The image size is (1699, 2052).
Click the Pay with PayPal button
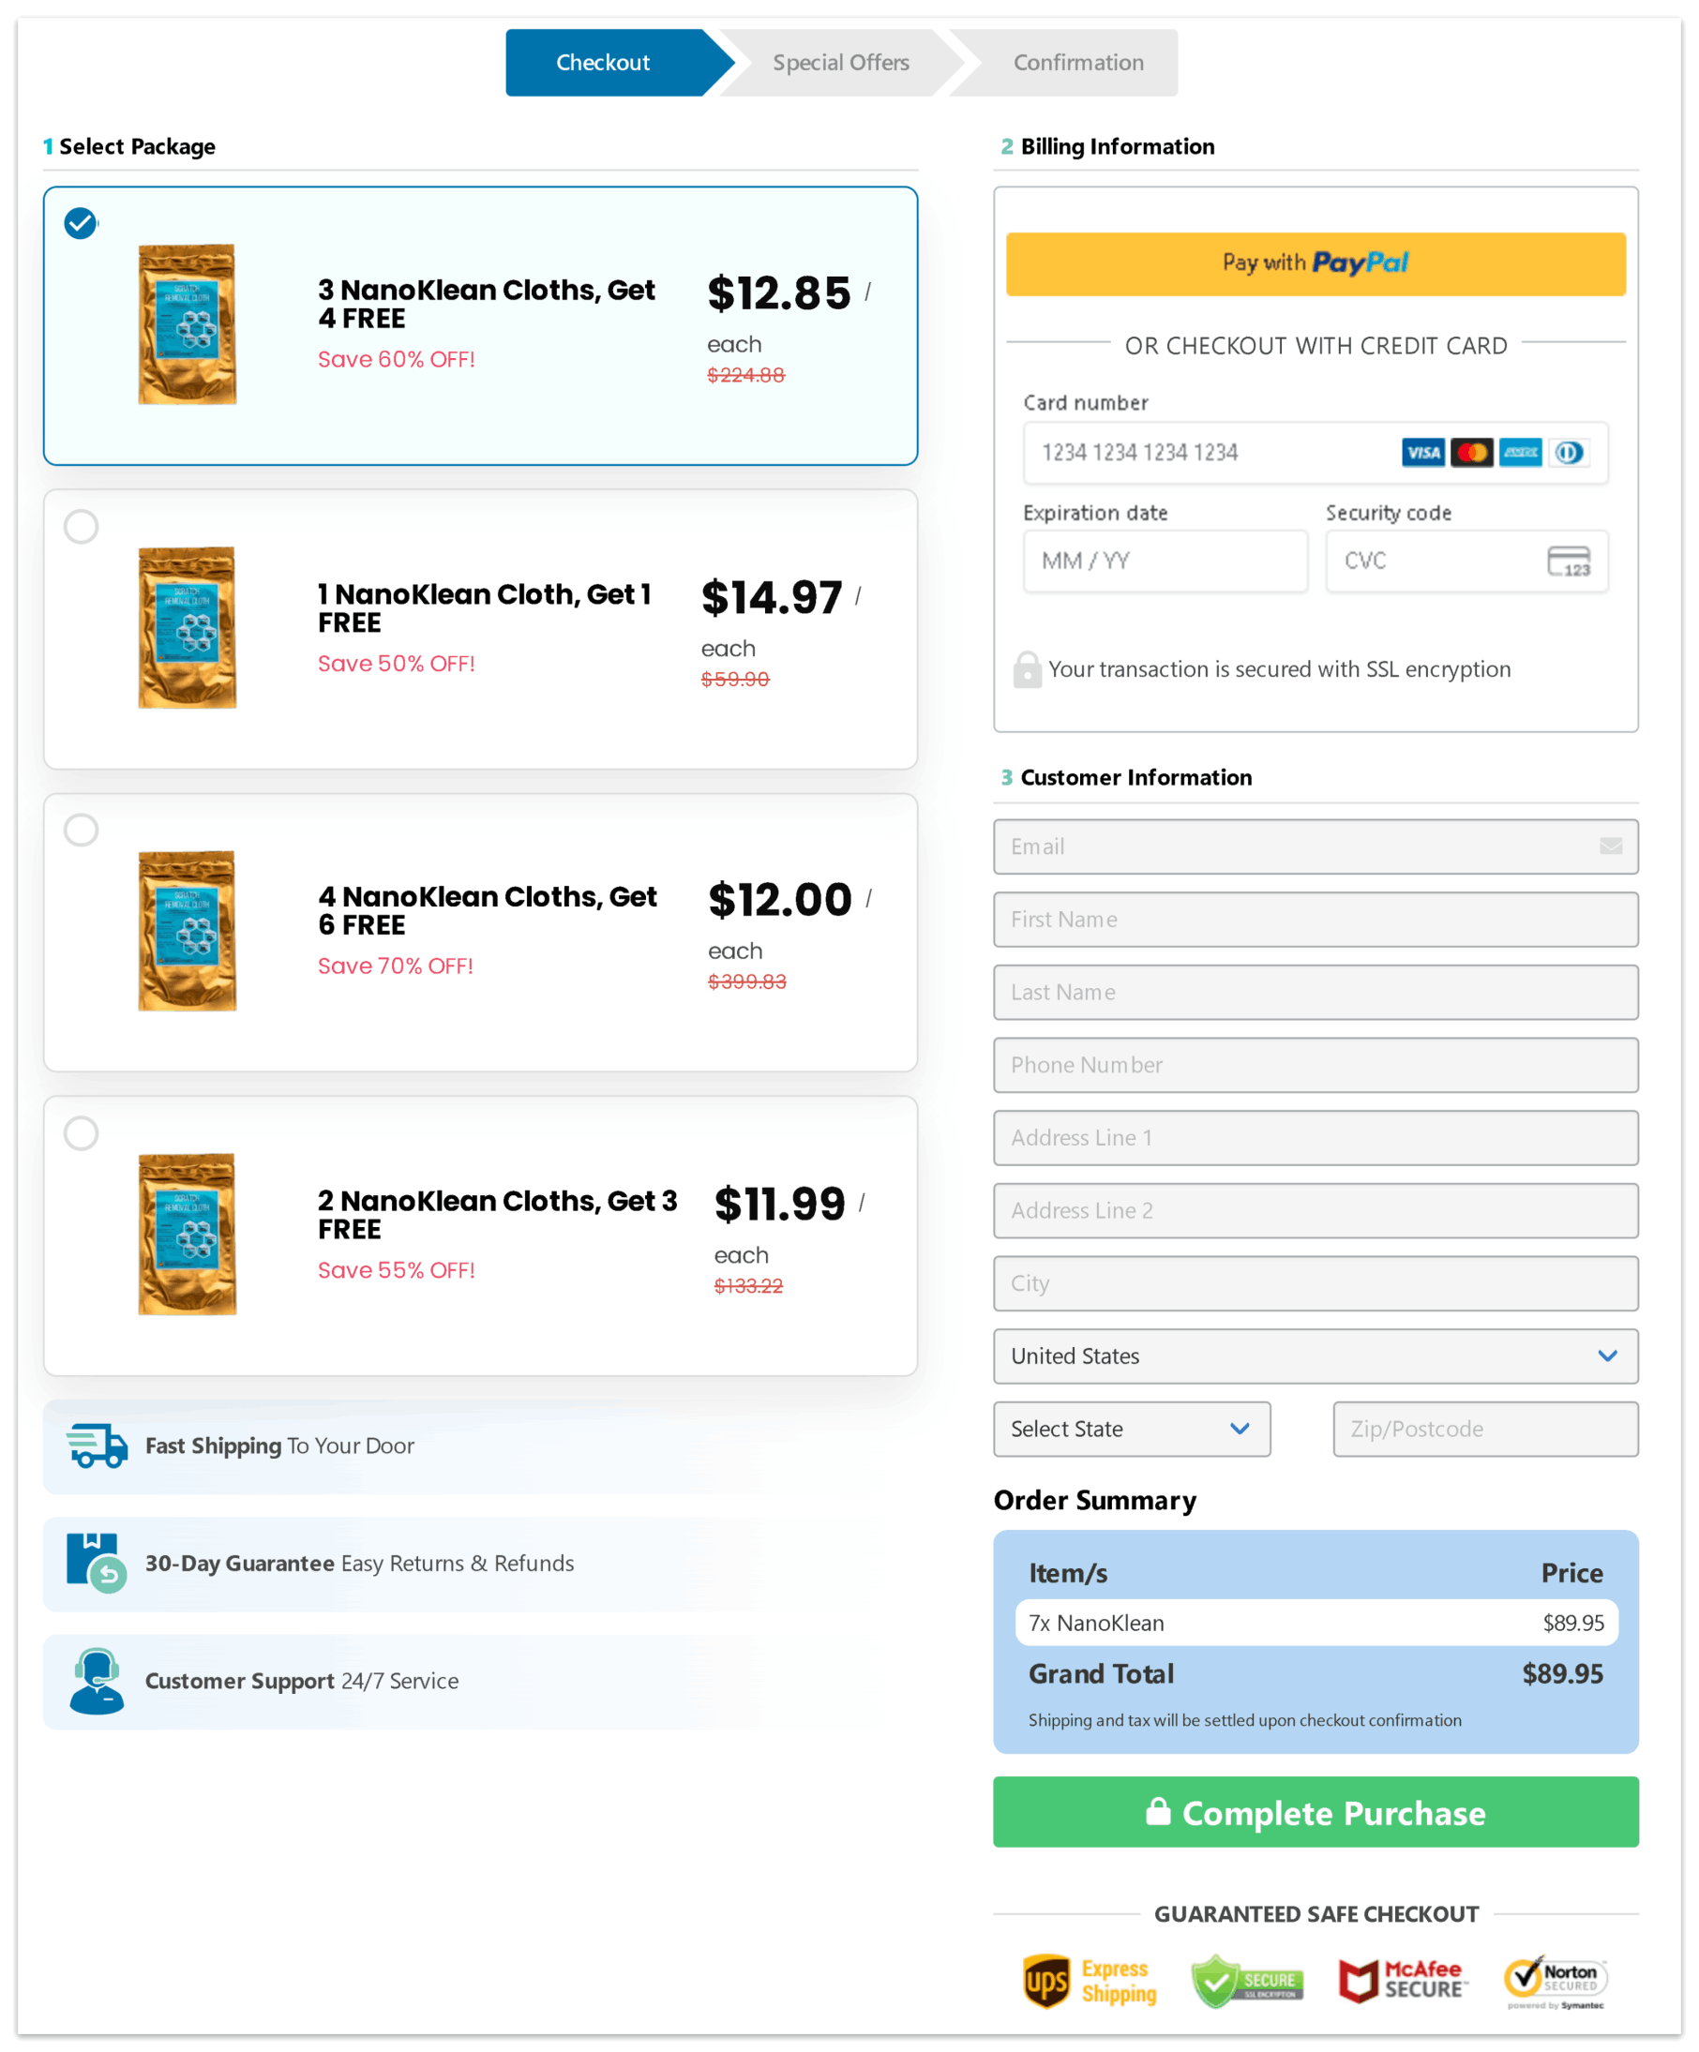point(1315,263)
